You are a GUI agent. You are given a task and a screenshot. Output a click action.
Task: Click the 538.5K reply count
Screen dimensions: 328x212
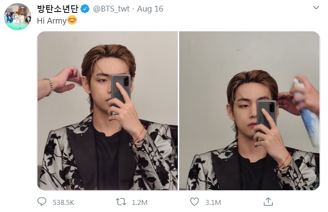(x=63, y=203)
